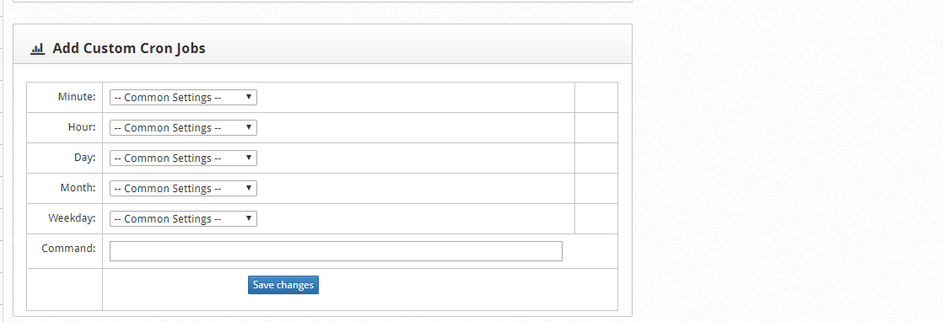The width and height of the screenshot is (943, 322).
Task: Click the Month field label
Action: coord(78,187)
